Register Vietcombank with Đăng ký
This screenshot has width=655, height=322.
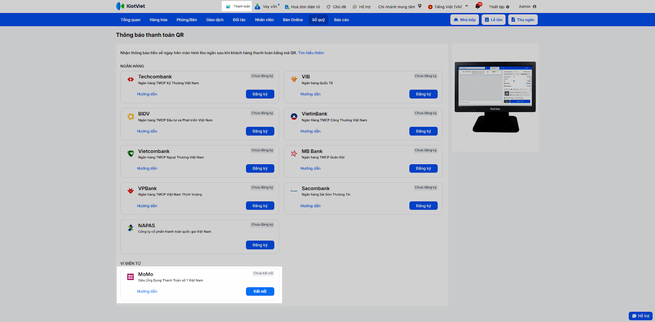[x=260, y=168]
